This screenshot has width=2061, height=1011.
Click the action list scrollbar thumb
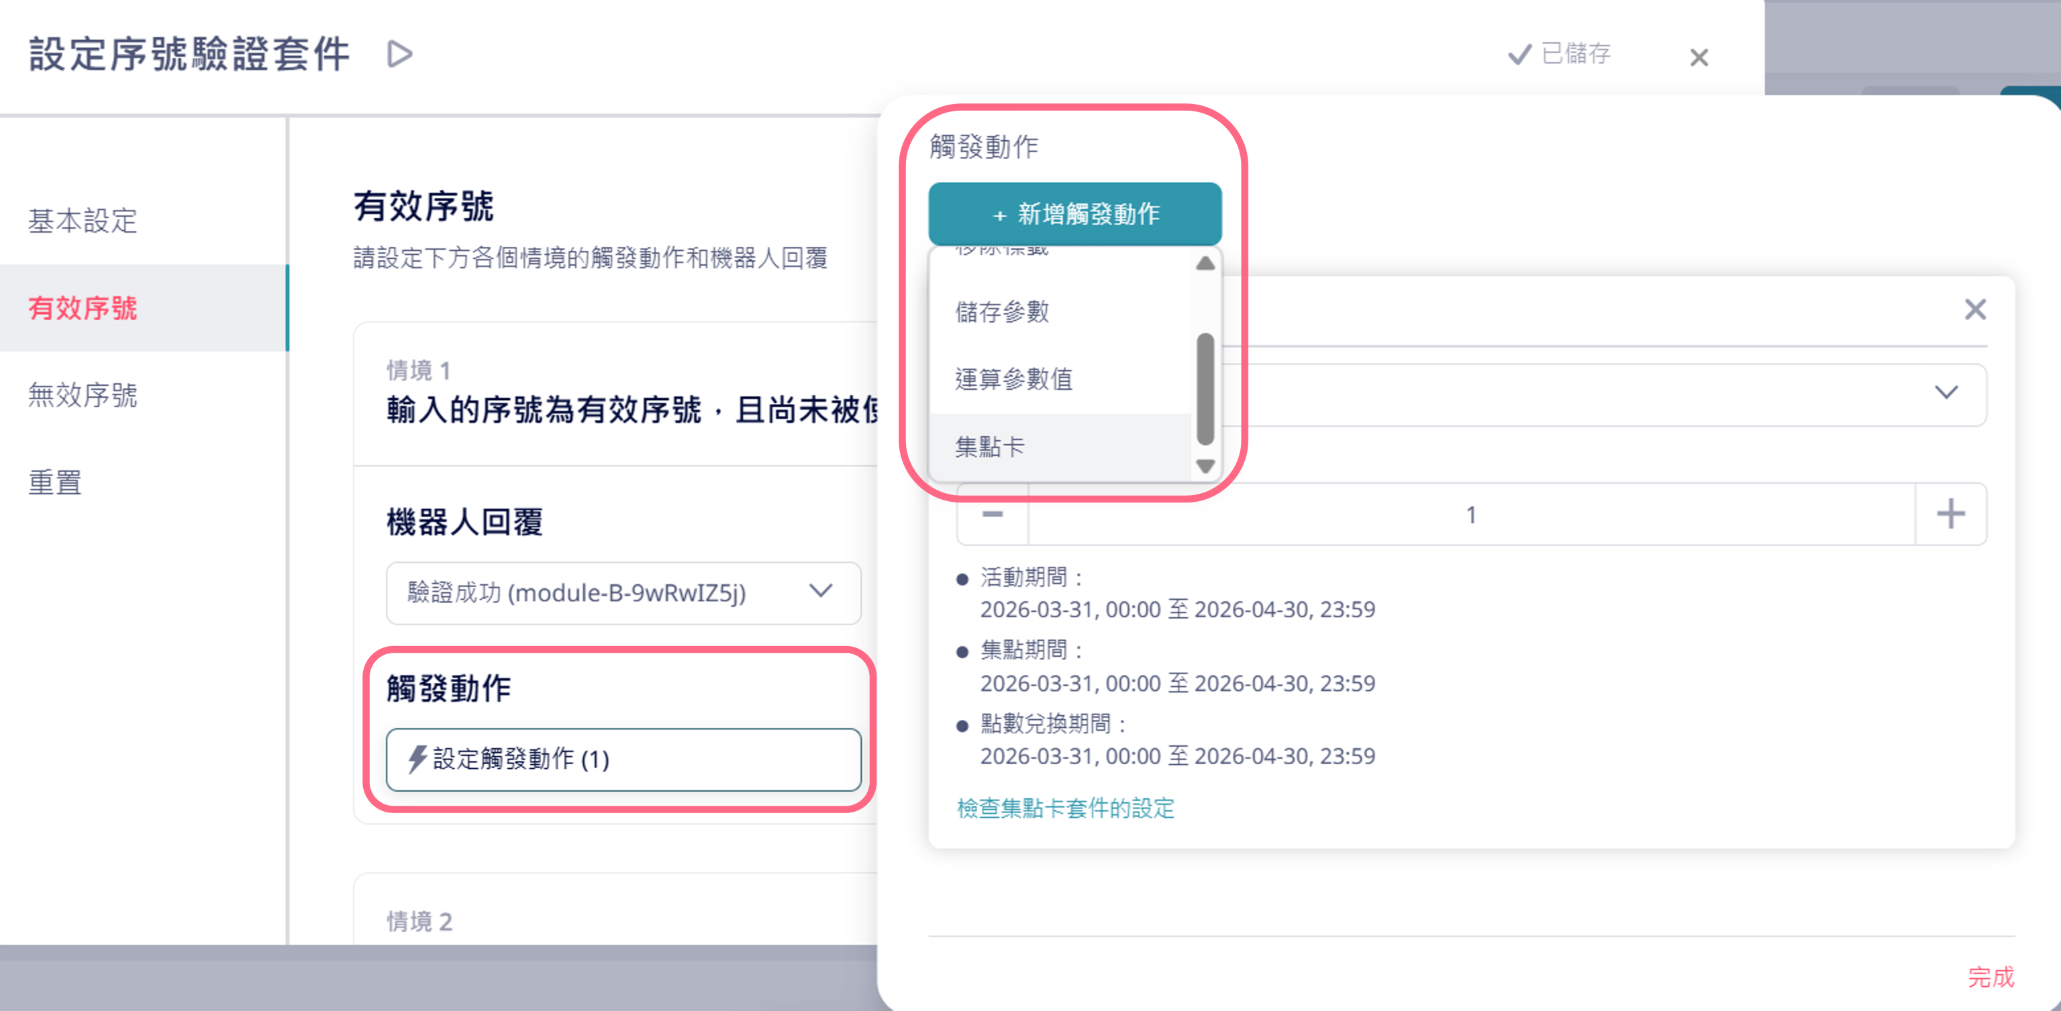1205,388
